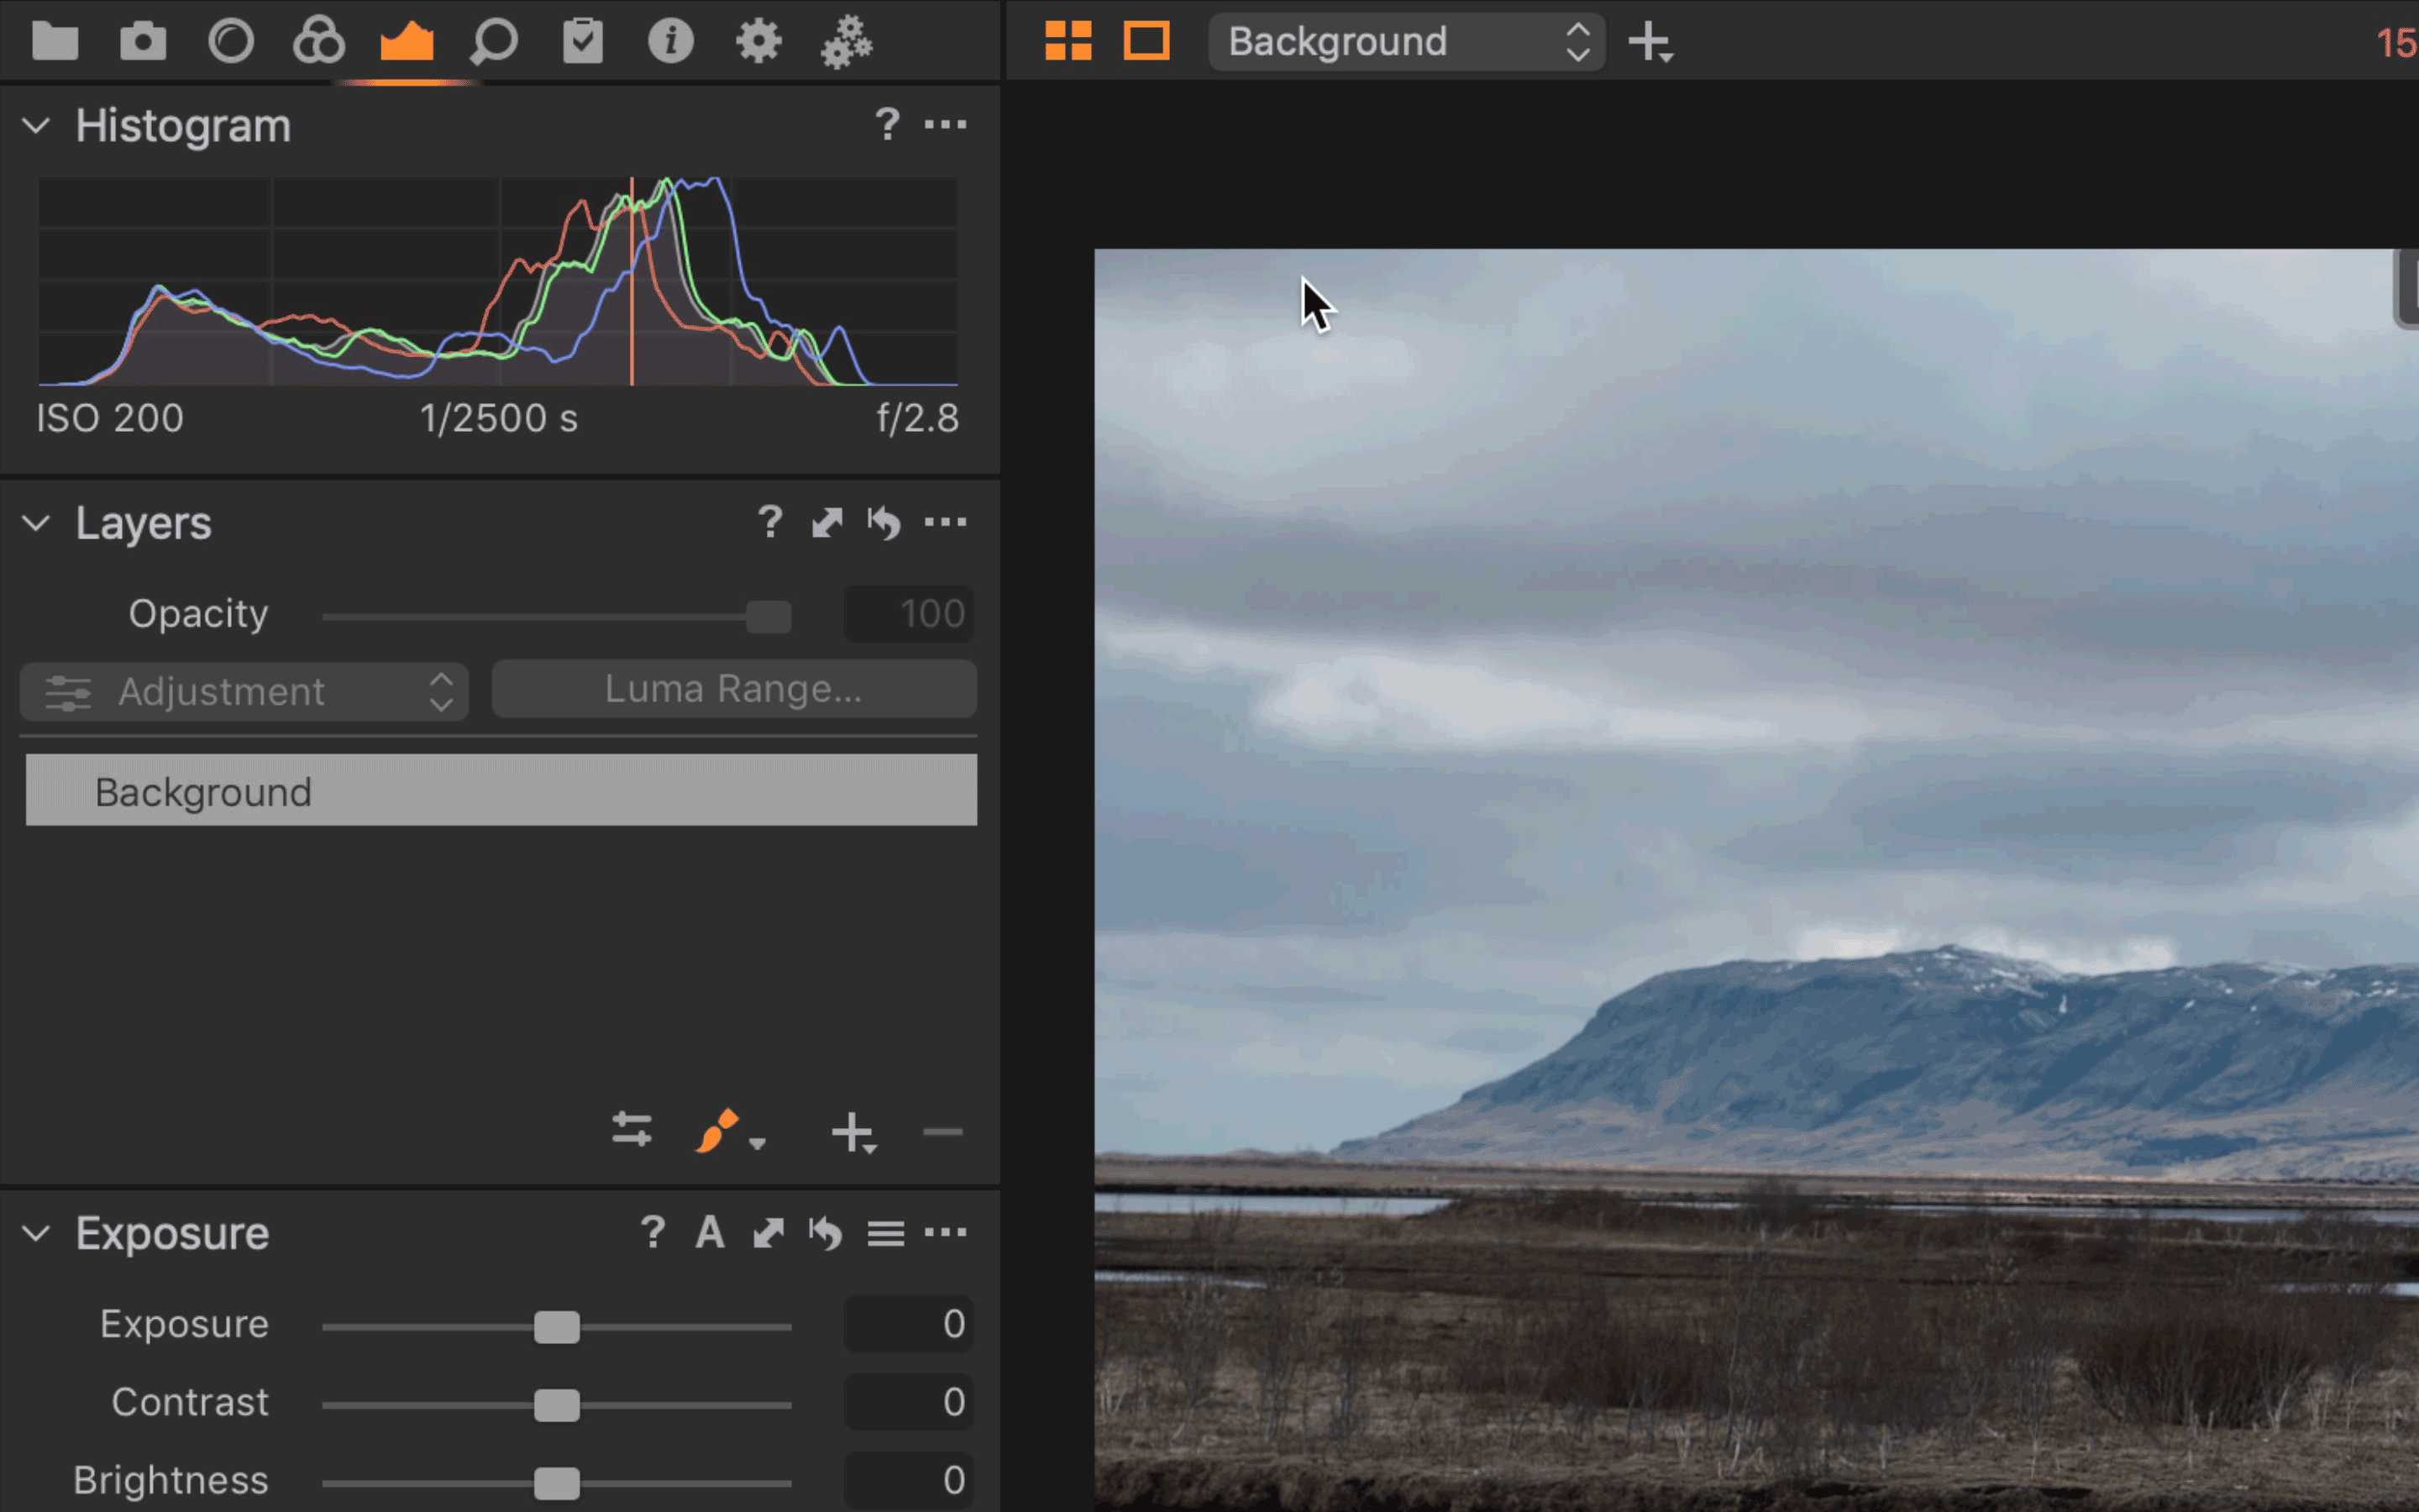2419x1512 pixels.
Task: Toggle the multi-image grid view
Action: tap(1068, 42)
